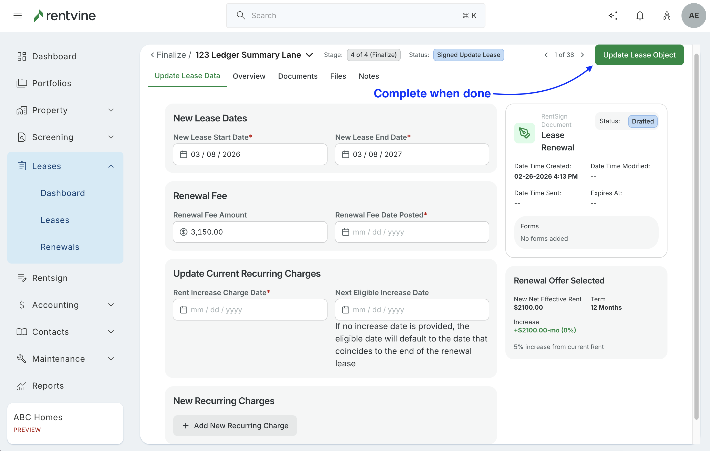Expand the Property sidebar section
This screenshot has width=710, height=451.
point(111,110)
